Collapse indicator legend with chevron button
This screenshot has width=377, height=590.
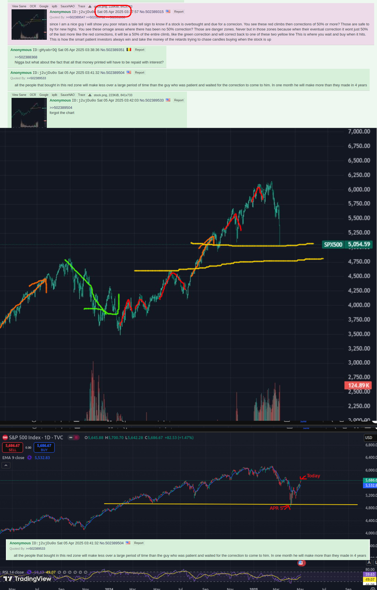pyautogui.click(x=6, y=465)
